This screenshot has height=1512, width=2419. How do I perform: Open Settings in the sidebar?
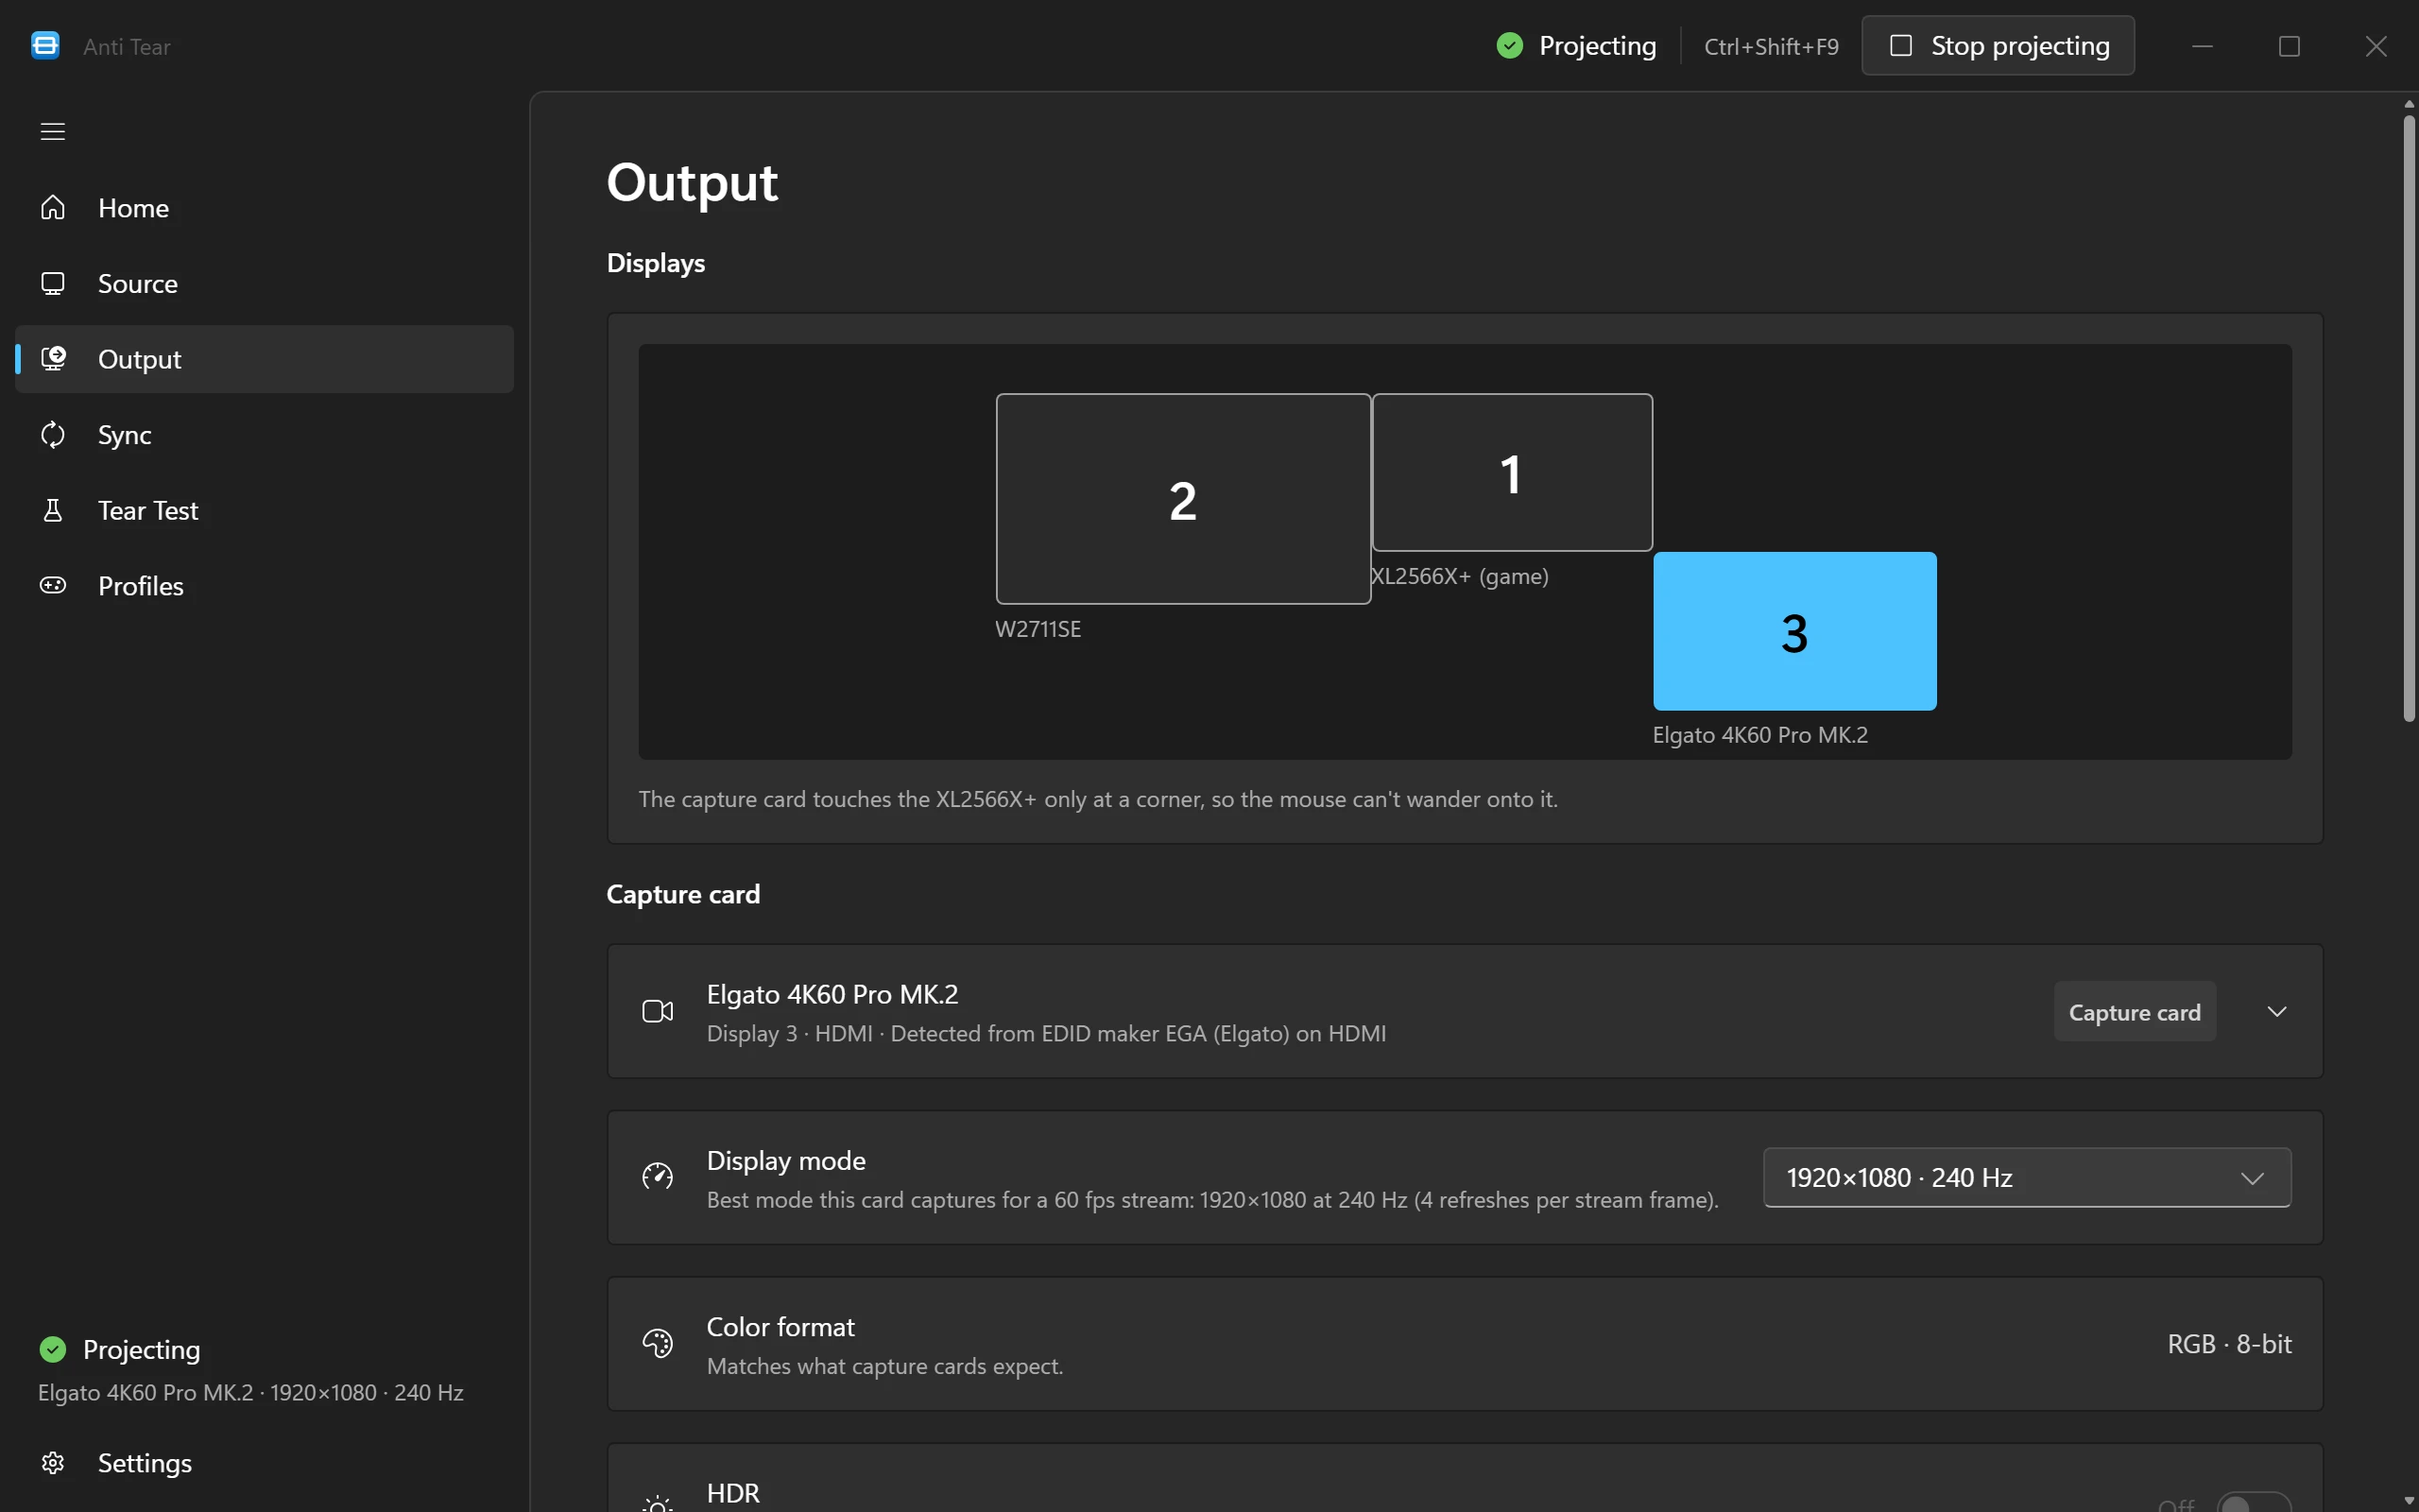coord(265,1463)
